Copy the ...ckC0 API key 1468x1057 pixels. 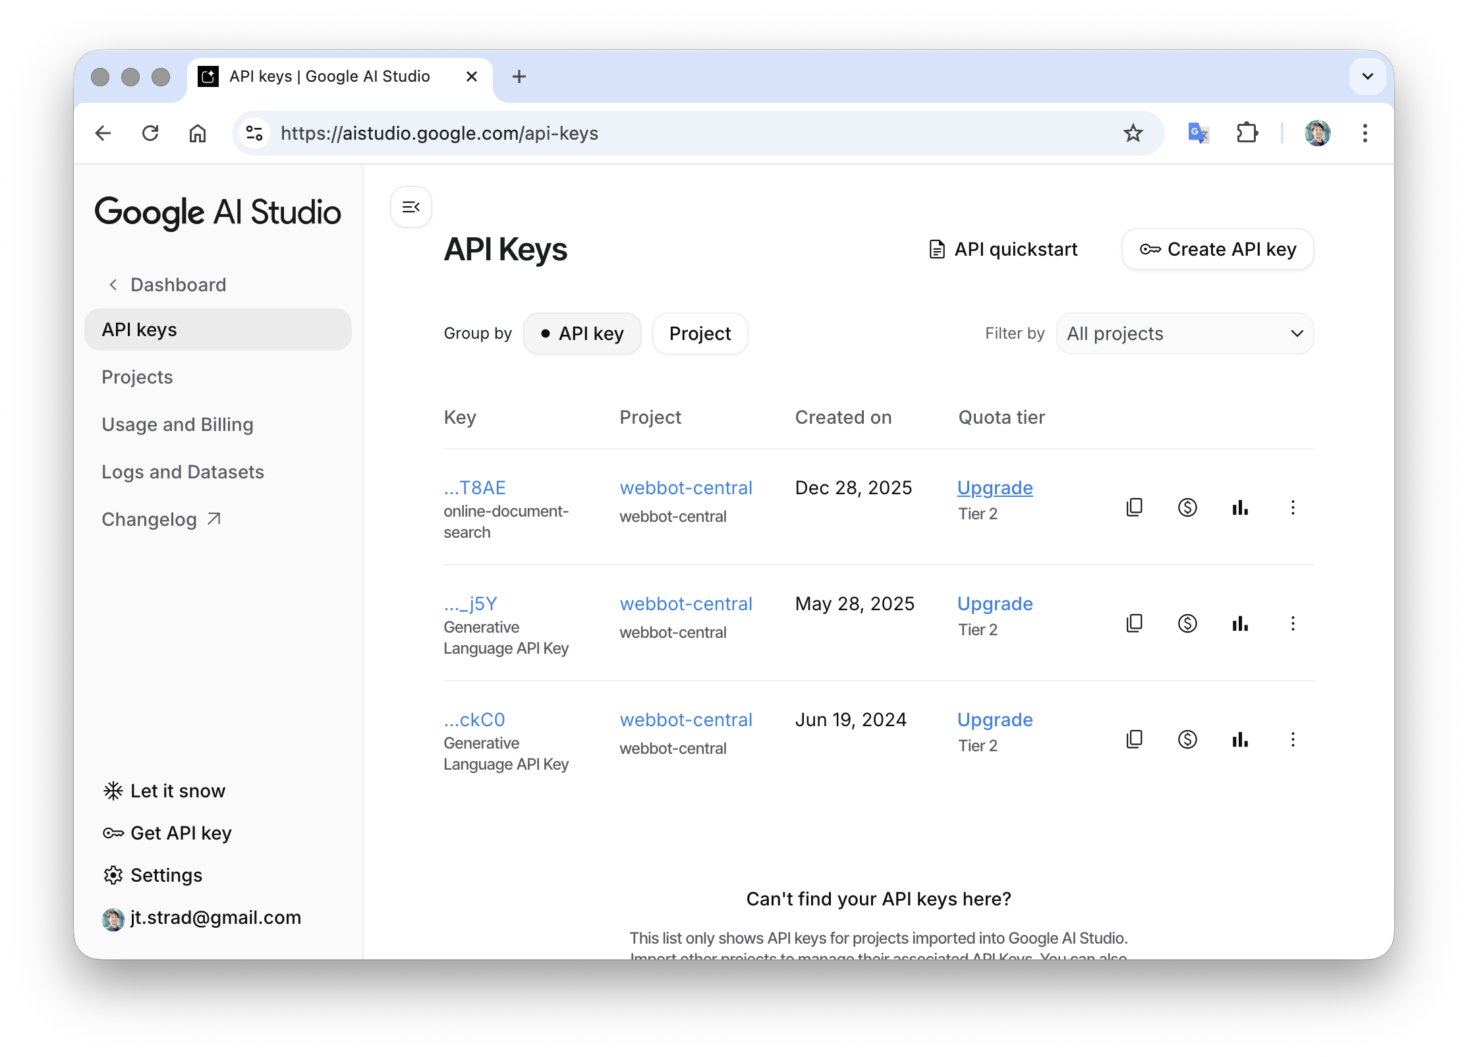1134,739
